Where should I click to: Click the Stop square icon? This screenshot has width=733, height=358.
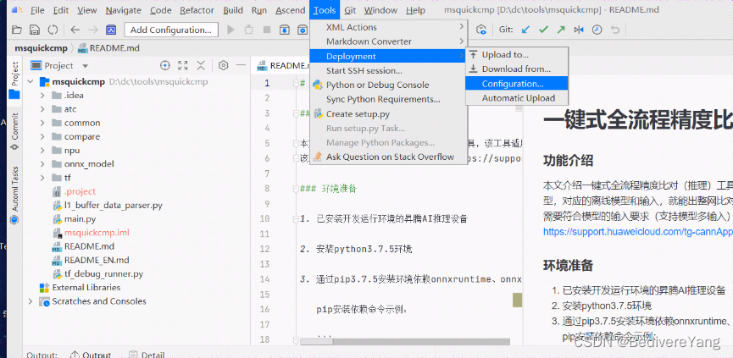pos(266,30)
